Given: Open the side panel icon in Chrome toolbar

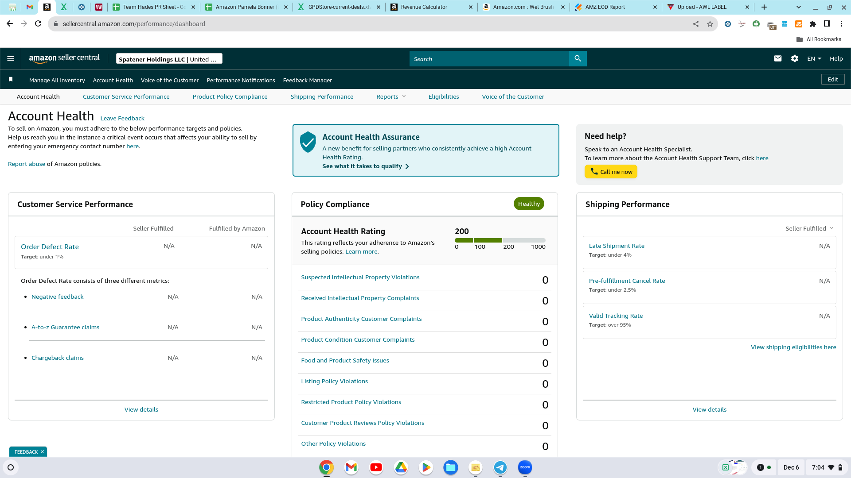Looking at the screenshot, I should [x=827, y=24].
